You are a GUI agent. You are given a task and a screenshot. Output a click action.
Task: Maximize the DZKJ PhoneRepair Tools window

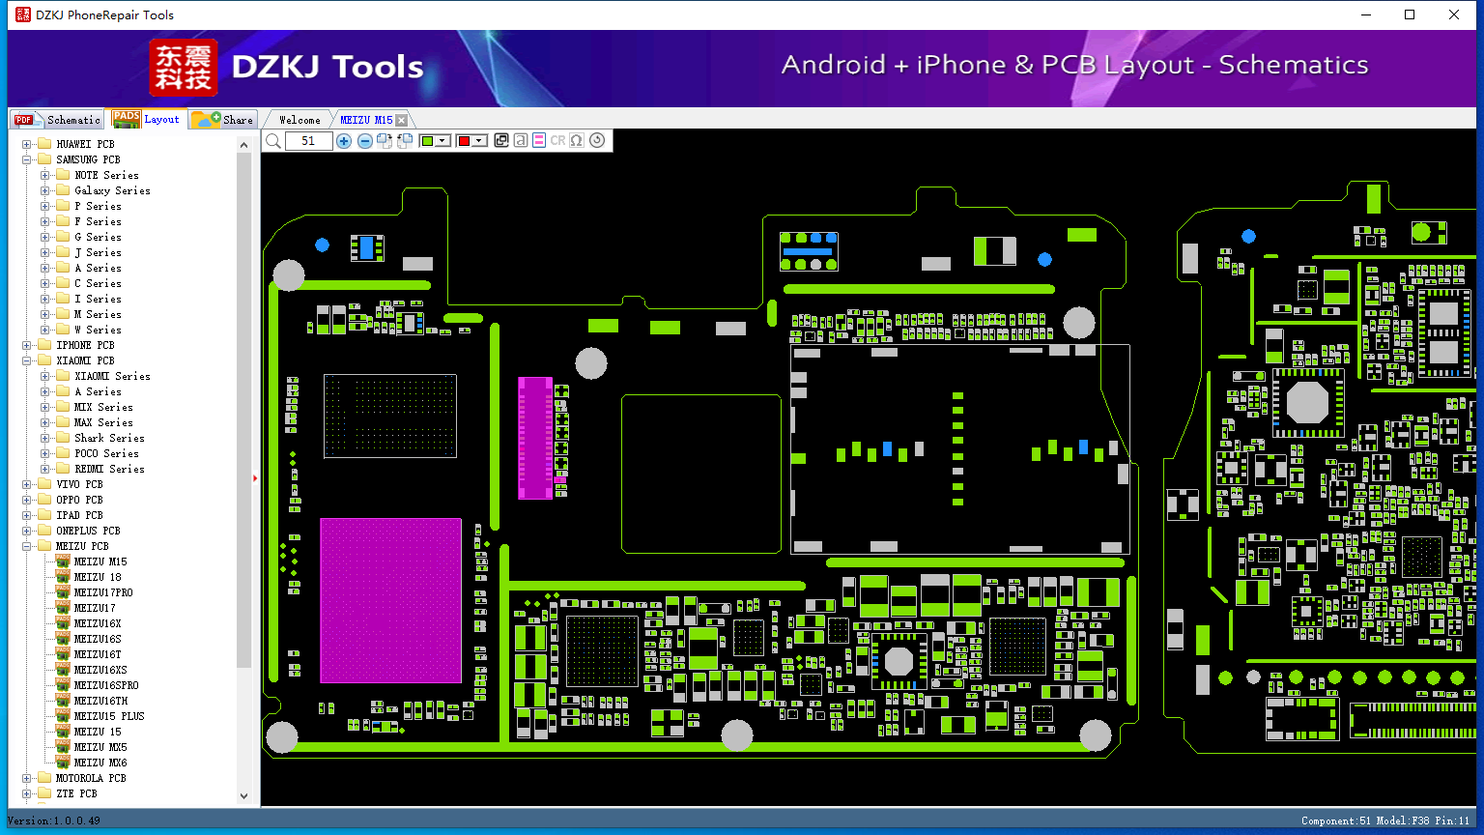[1410, 14]
